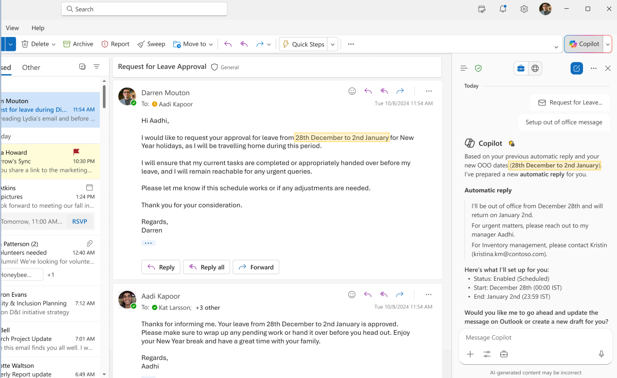Screen dimensions: 617x378
Task: Toggle select-all circle above message list
Action: click(82, 67)
